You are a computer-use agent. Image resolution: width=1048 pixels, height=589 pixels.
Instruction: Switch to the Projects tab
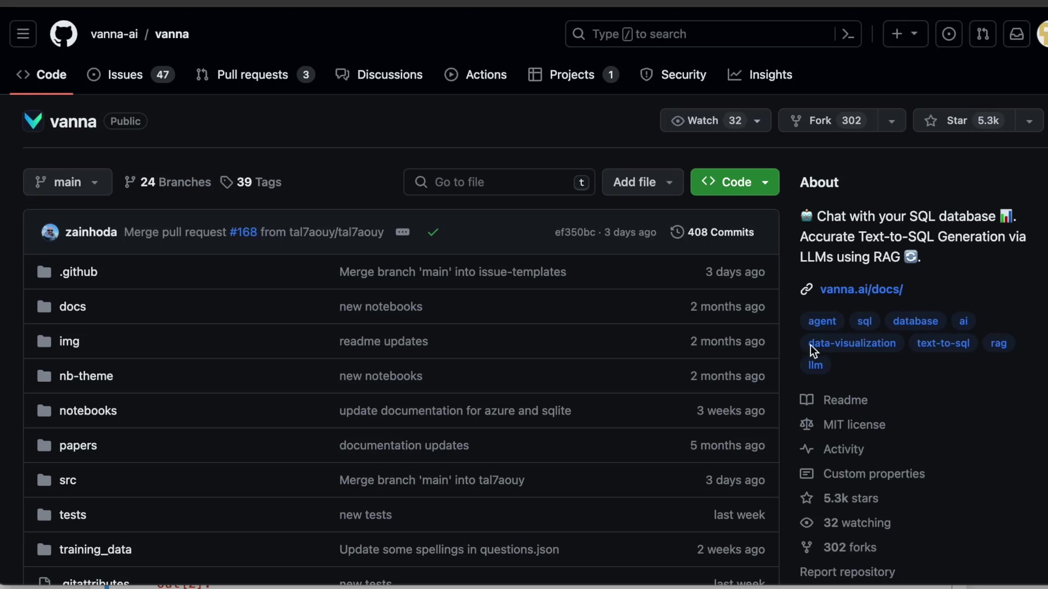[573, 75]
